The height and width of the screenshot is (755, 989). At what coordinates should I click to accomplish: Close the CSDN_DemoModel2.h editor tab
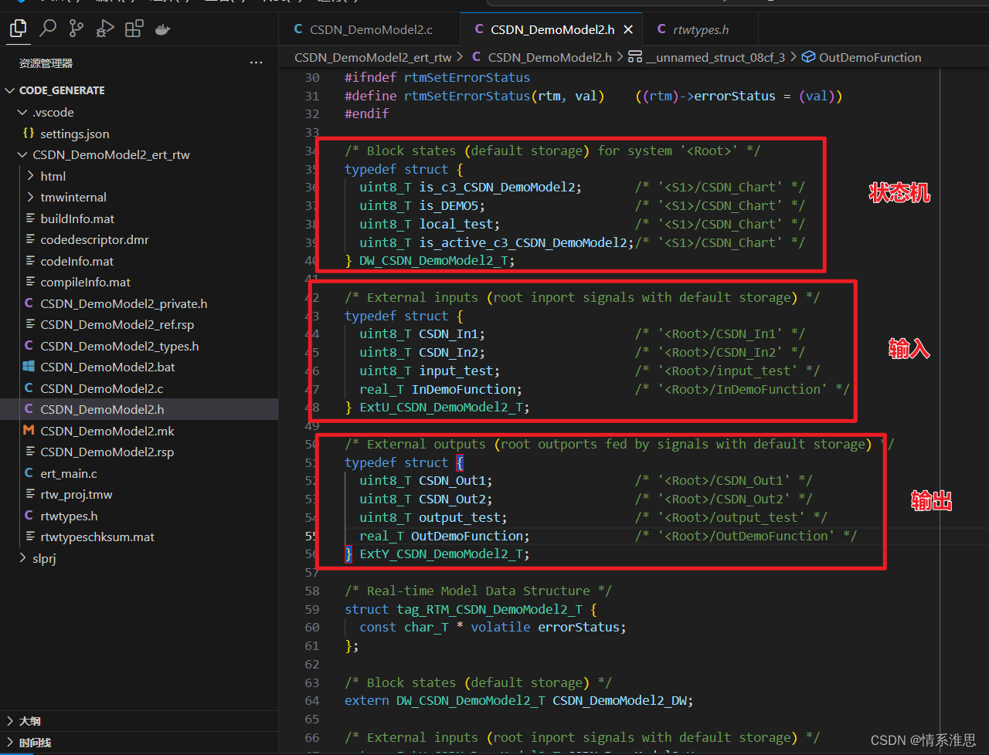[628, 29]
